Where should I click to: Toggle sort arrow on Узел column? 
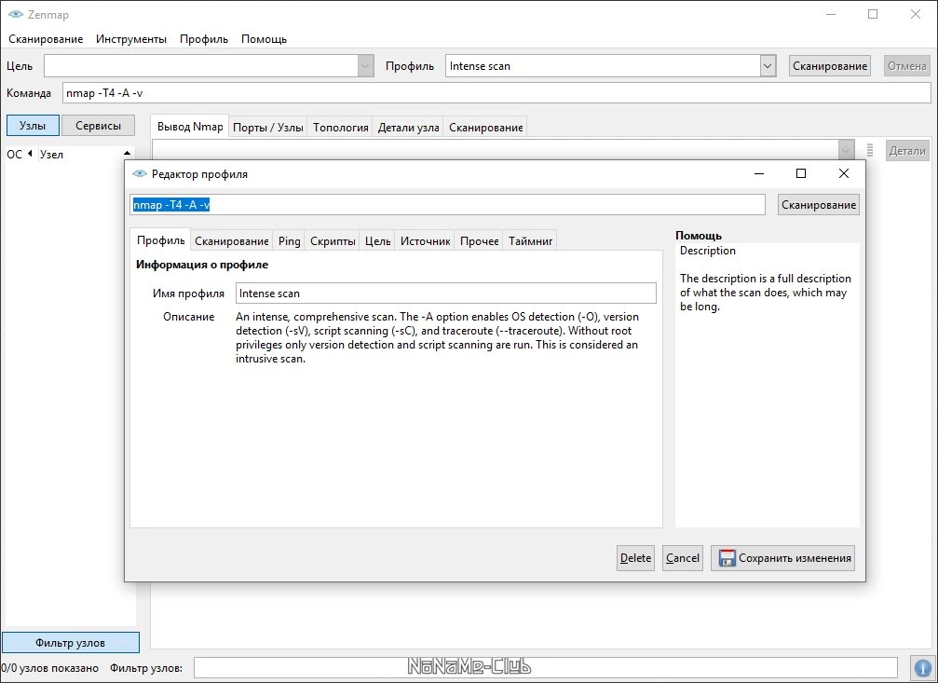pyautogui.click(x=127, y=154)
